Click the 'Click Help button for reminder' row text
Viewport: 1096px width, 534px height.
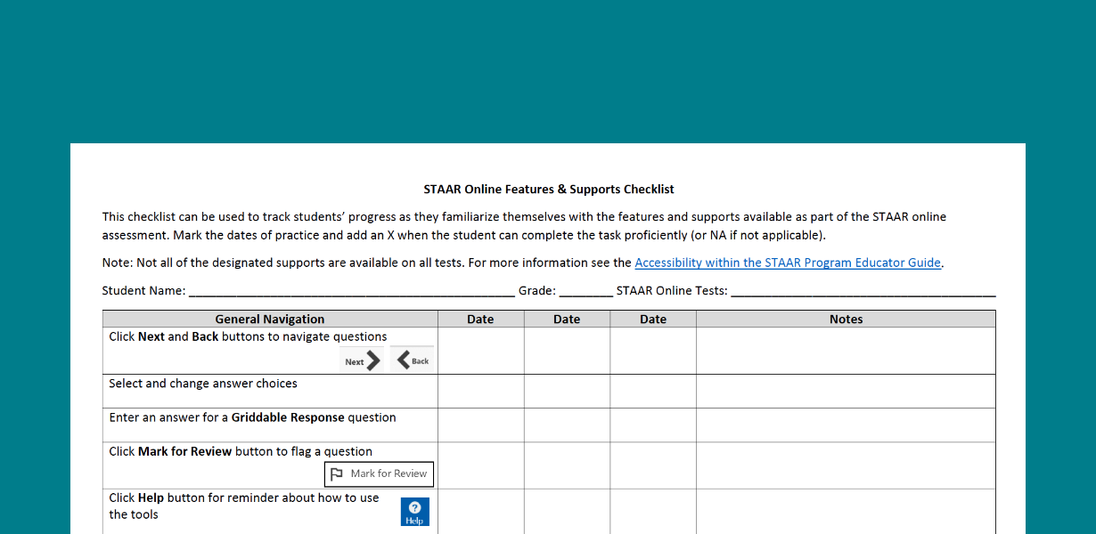pyautogui.click(x=244, y=506)
